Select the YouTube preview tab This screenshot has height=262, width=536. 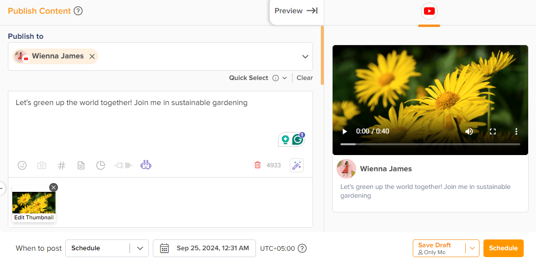click(x=429, y=12)
